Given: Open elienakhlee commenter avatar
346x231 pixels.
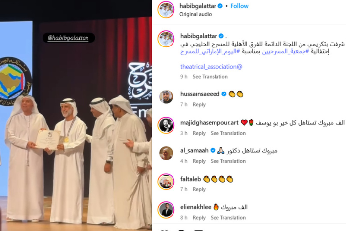Looking at the screenshot, I should click(x=166, y=210).
